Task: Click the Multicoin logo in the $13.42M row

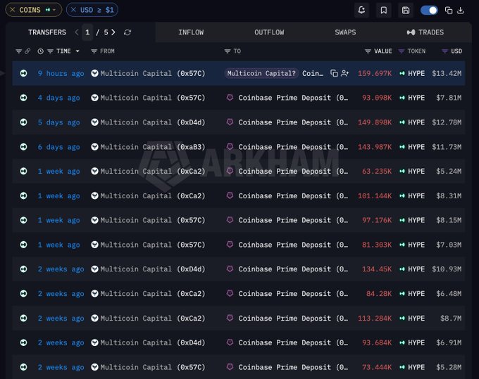Action: tap(94, 73)
